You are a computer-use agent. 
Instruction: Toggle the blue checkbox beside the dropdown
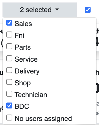[88, 10]
